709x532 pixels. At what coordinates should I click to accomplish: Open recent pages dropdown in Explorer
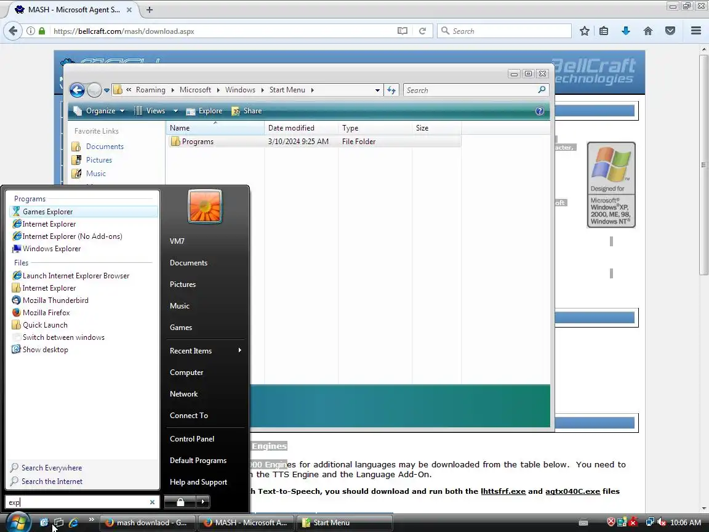[106, 90]
